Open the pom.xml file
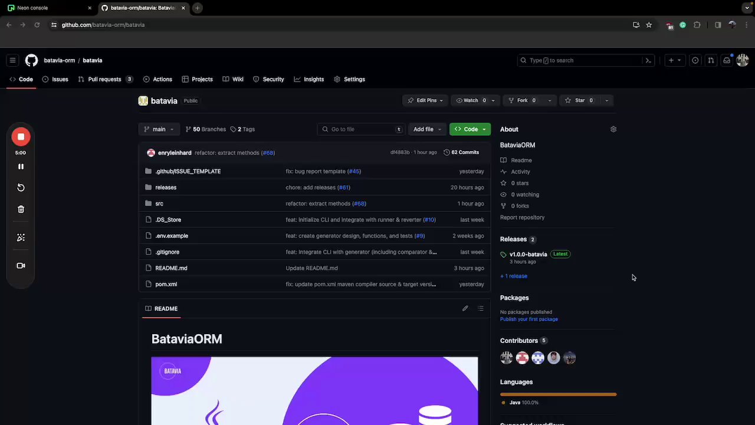Image resolution: width=755 pixels, height=425 pixels. point(166,285)
